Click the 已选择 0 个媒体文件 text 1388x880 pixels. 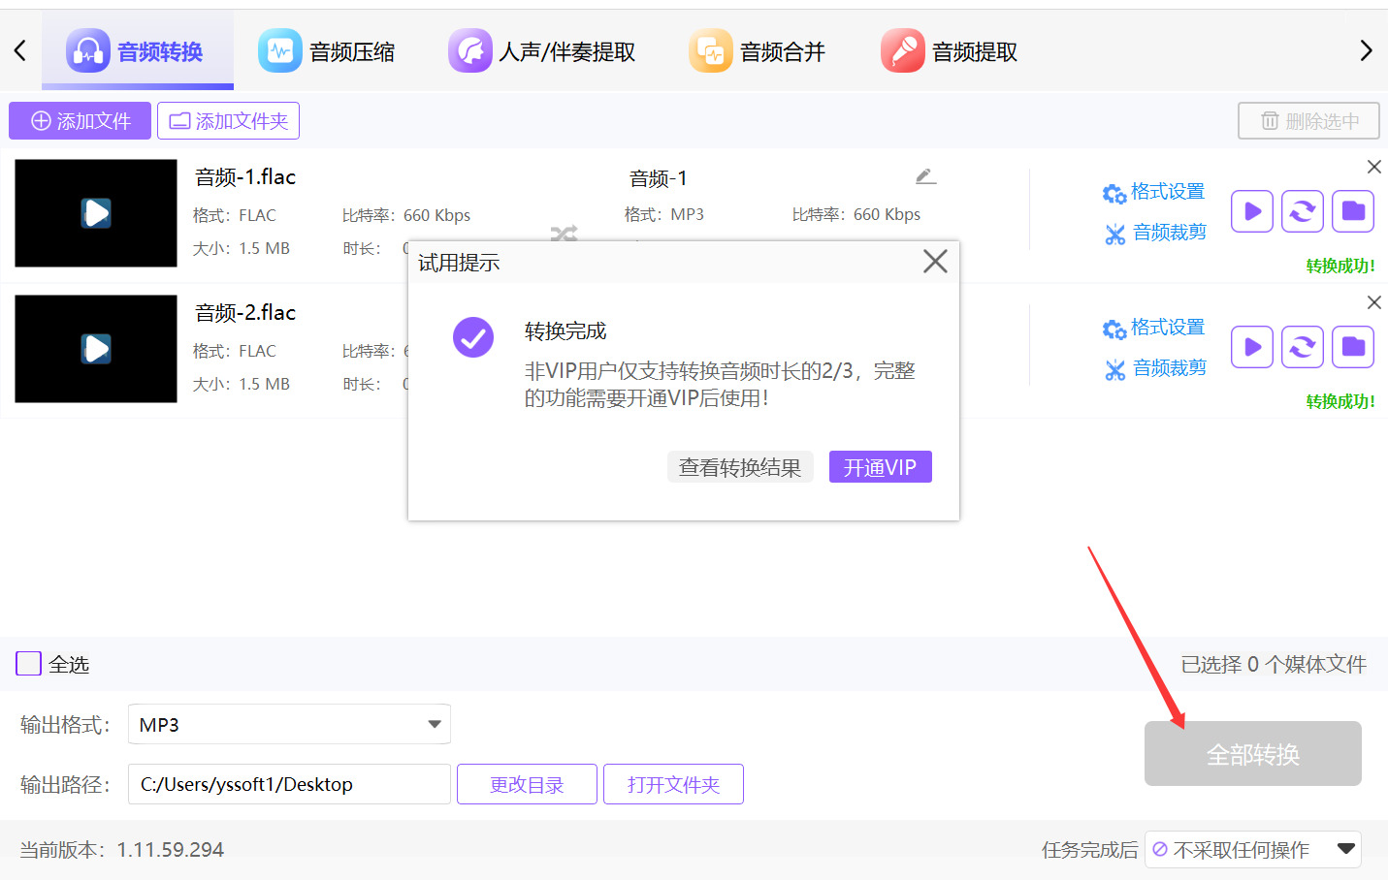[x=1274, y=665]
